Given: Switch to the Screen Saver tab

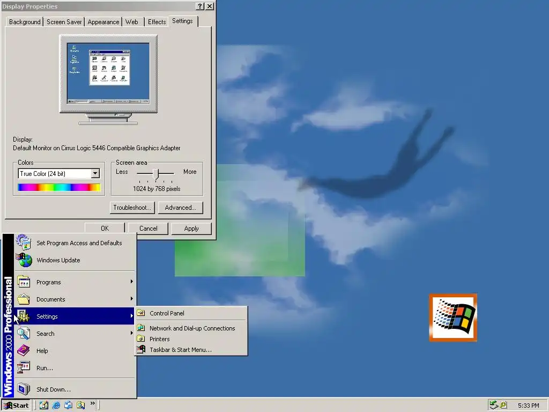Looking at the screenshot, I should tap(64, 21).
